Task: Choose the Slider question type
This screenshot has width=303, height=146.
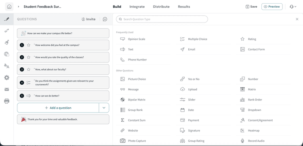Action: pyautogui.click(x=204, y=100)
